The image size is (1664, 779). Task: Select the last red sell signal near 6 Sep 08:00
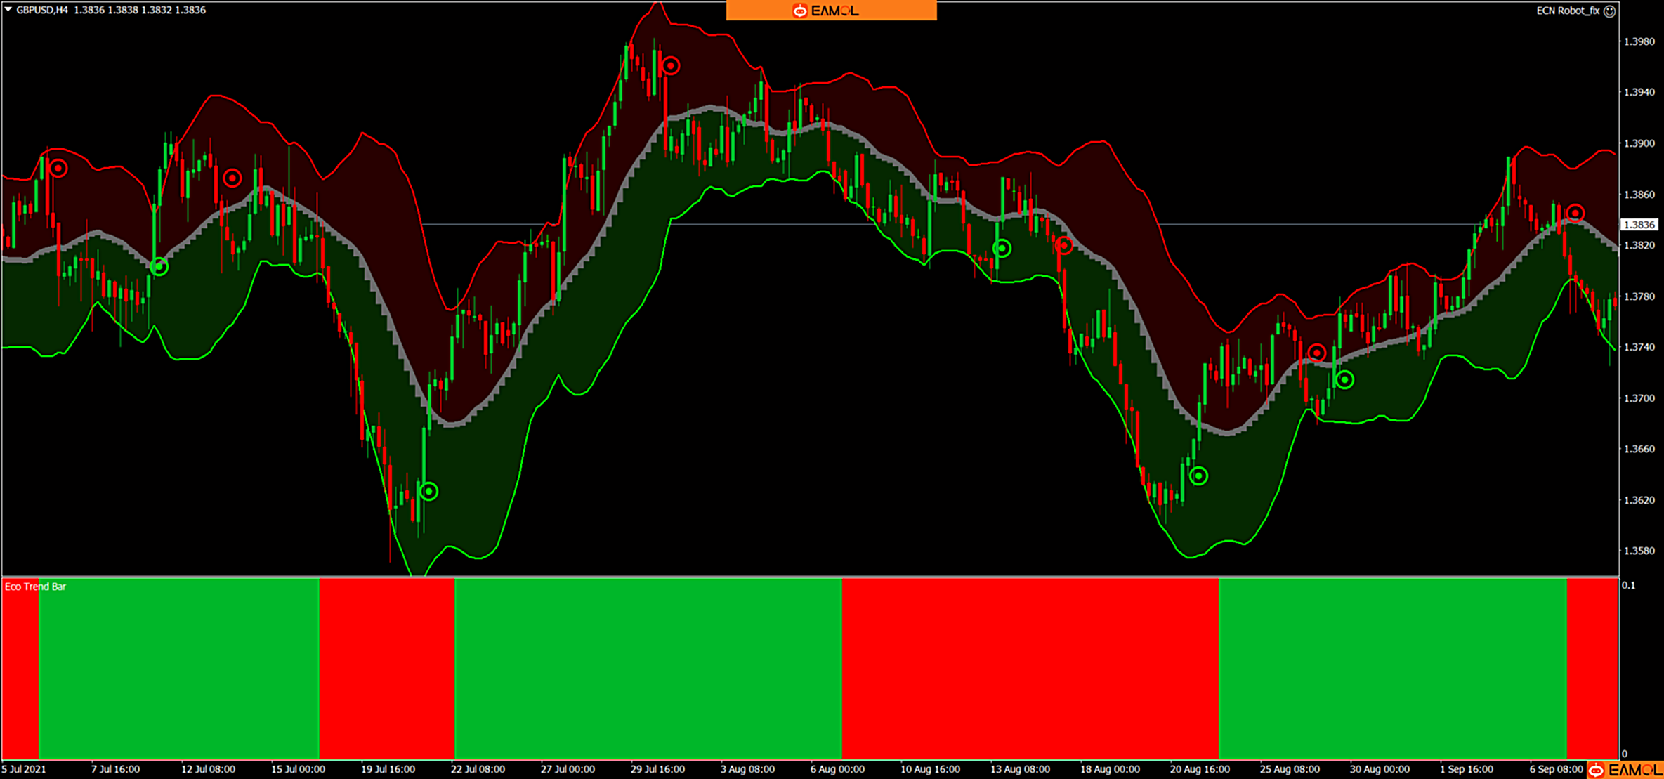pyautogui.click(x=1575, y=213)
